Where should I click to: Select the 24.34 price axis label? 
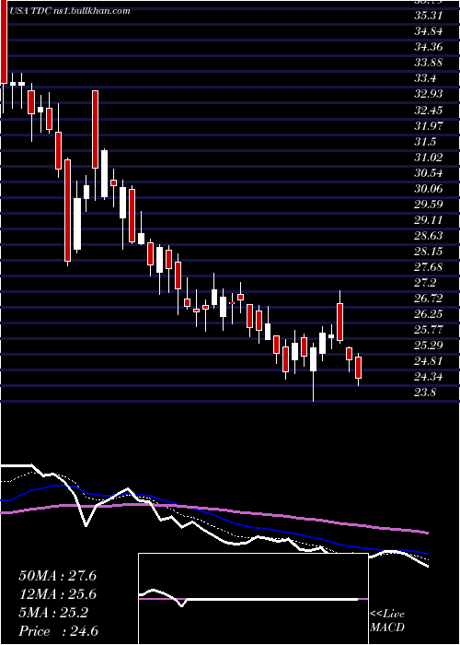[428, 377]
